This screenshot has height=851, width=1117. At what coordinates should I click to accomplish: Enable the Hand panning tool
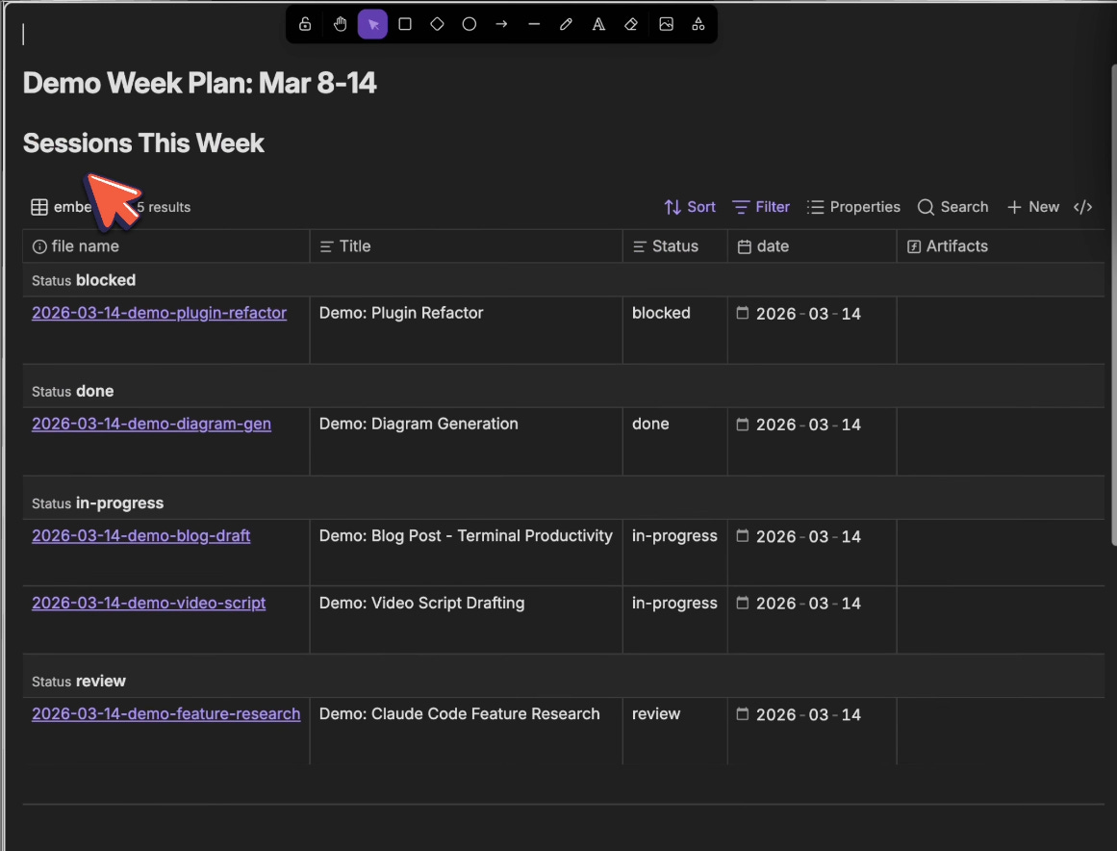pos(340,23)
